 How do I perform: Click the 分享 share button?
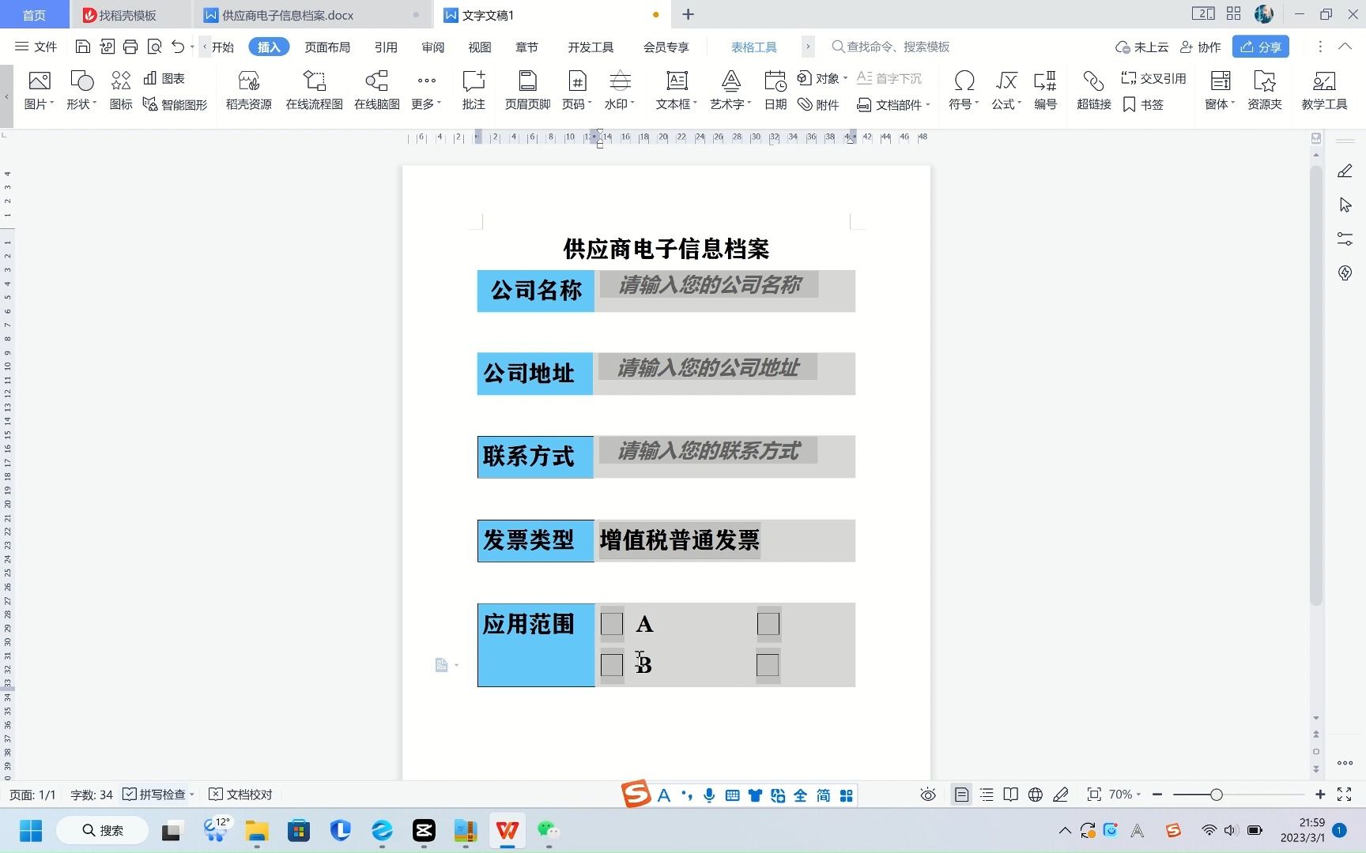click(1260, 47)
